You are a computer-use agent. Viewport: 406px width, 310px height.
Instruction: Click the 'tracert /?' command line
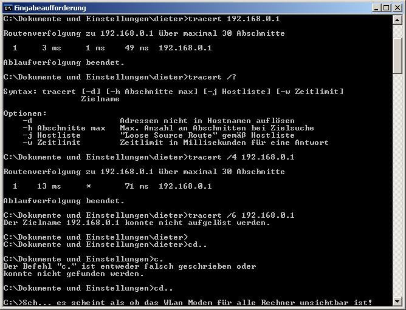[x=120, y=77]
